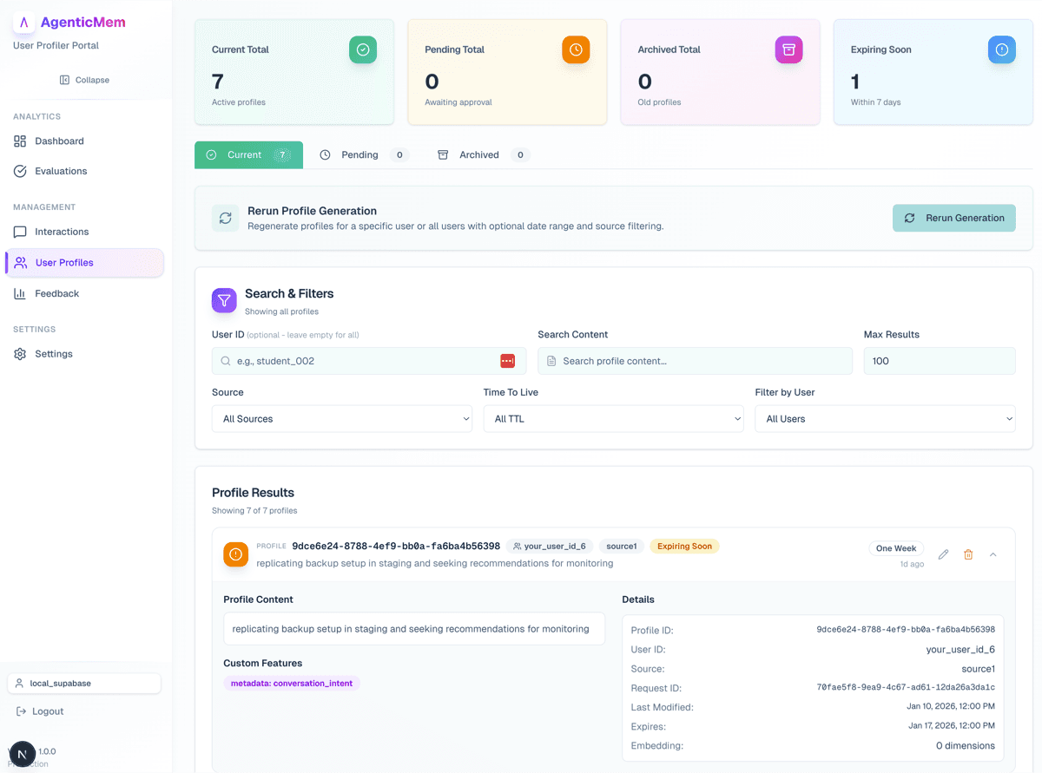Click the info icon on the Expiring Soon card

point(1002,49)
